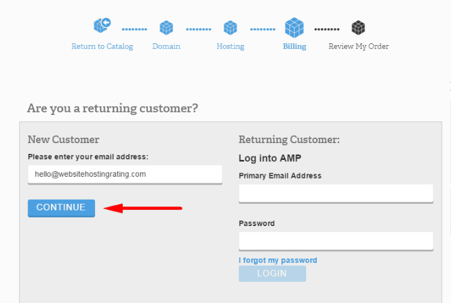Click the Hosting step cube icon

tap(230, 28)
